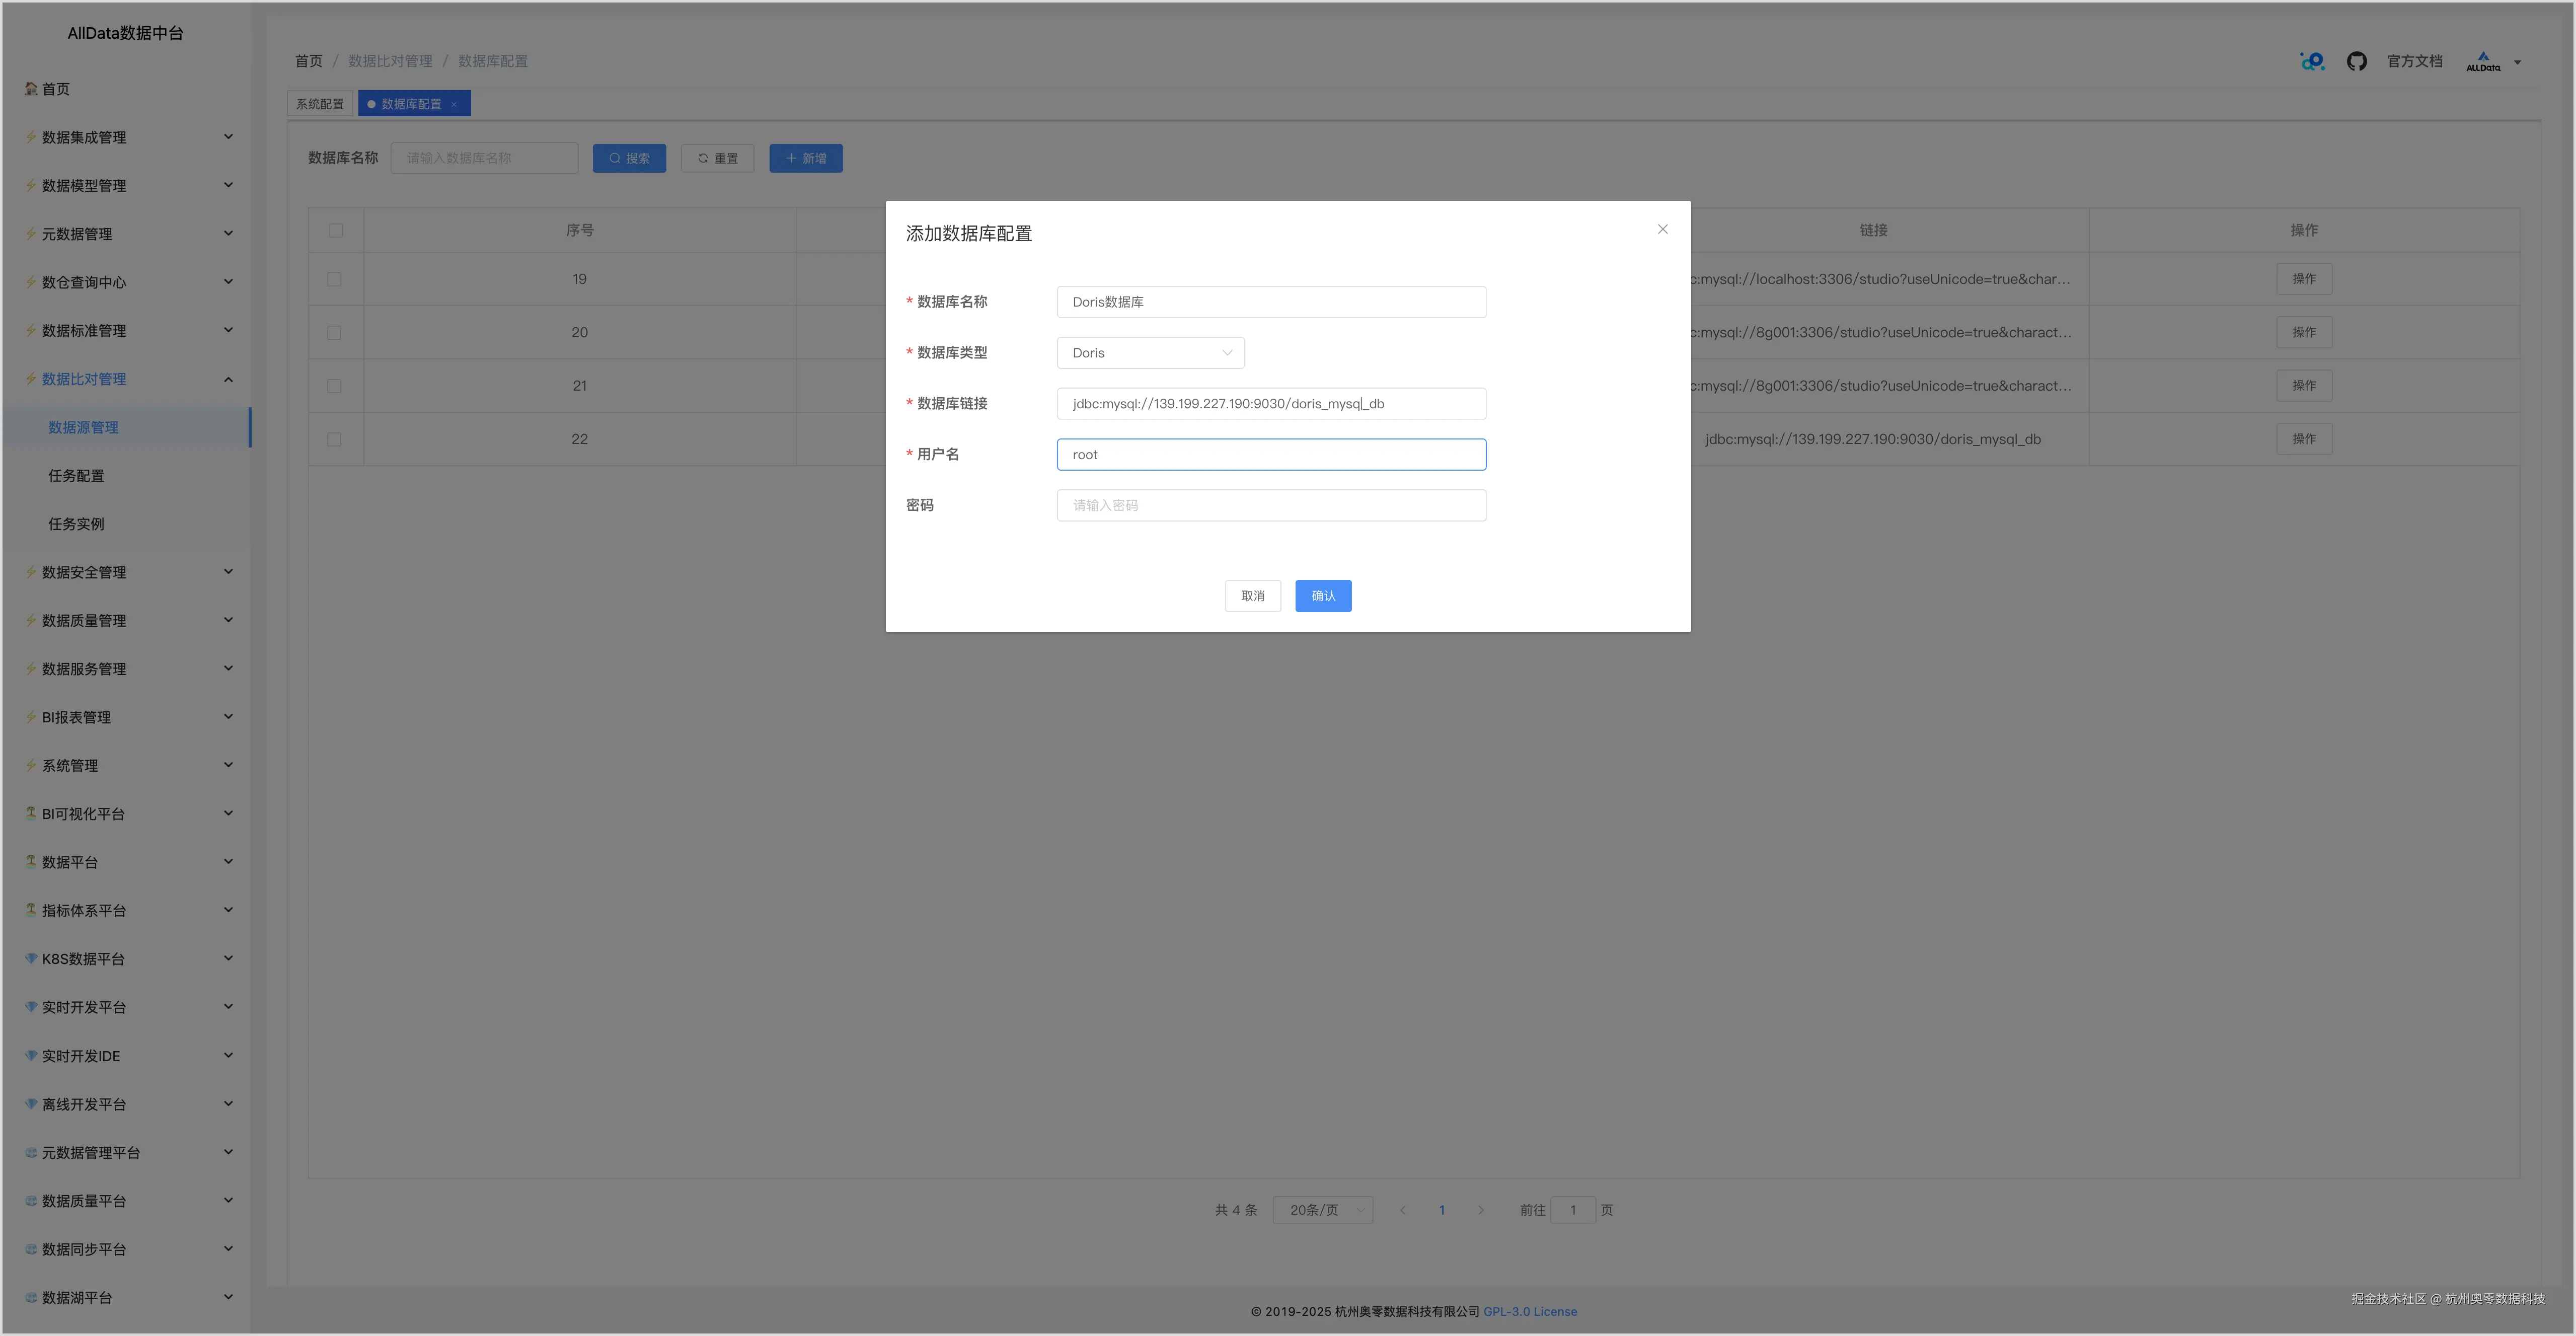Viewport: 2576px width, 1336px height.
Task: Check the row 22 checkbox
Action: click(334, 439)
